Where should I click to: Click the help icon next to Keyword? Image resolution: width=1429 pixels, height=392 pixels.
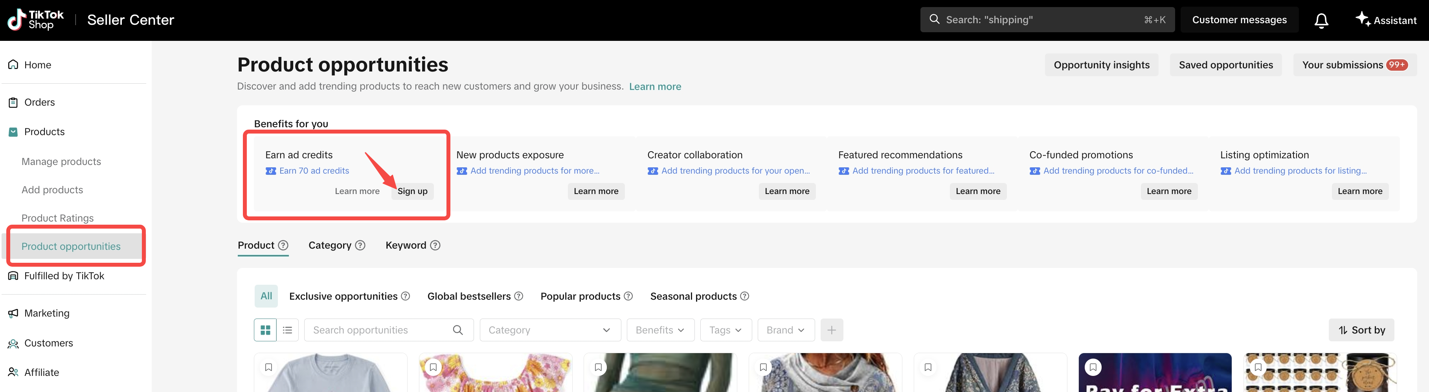click(435, 245)
